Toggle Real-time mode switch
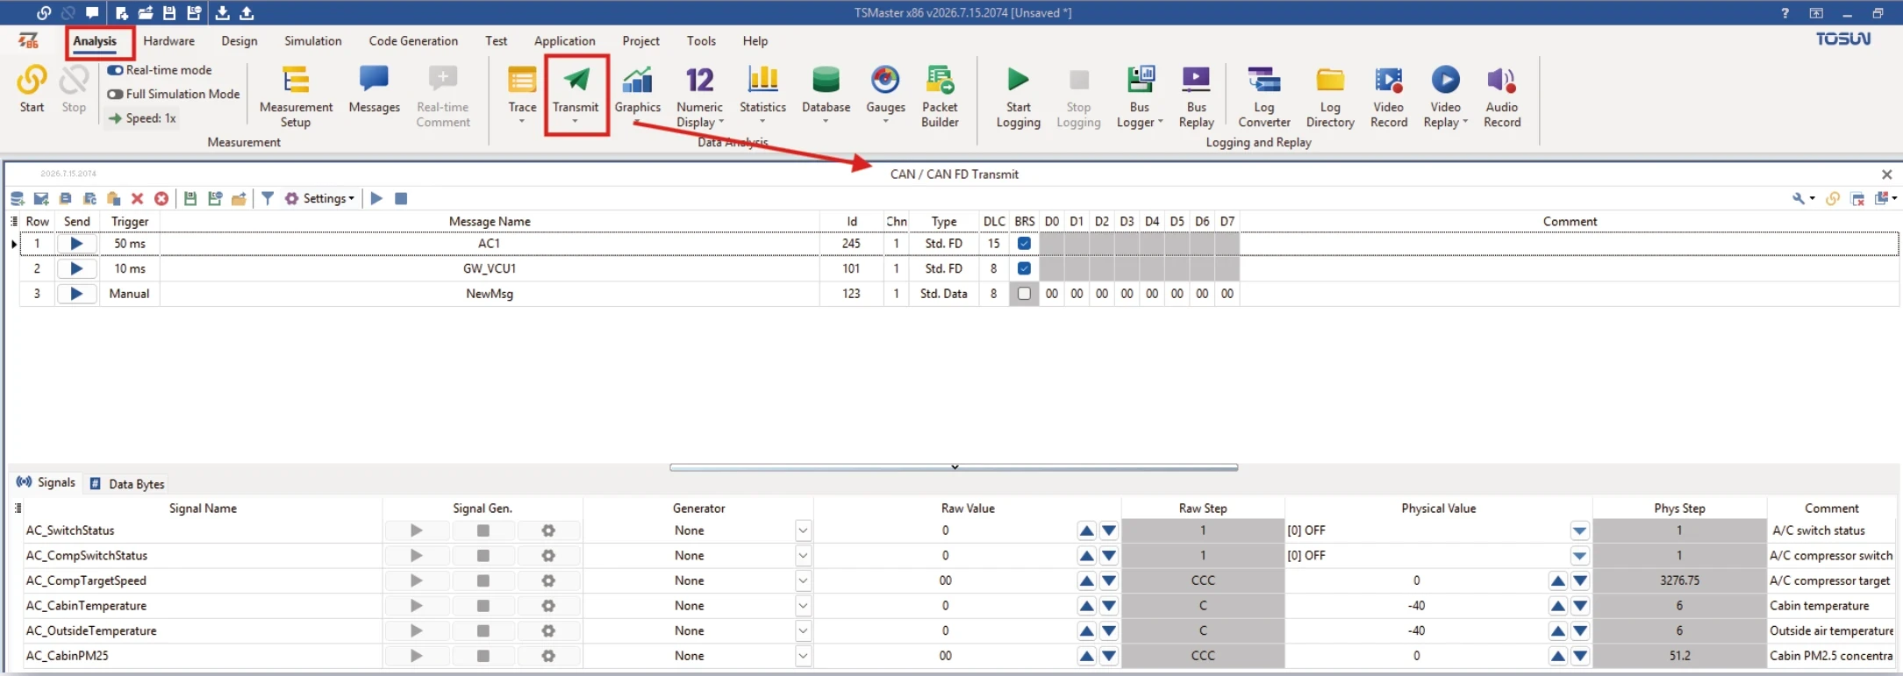 click(115, 70)
